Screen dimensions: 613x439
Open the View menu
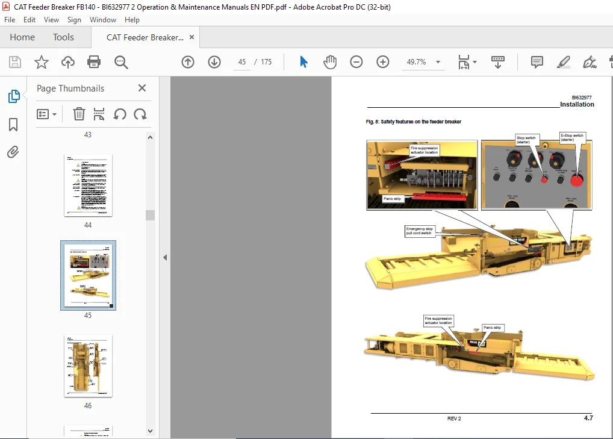[51, 19]
